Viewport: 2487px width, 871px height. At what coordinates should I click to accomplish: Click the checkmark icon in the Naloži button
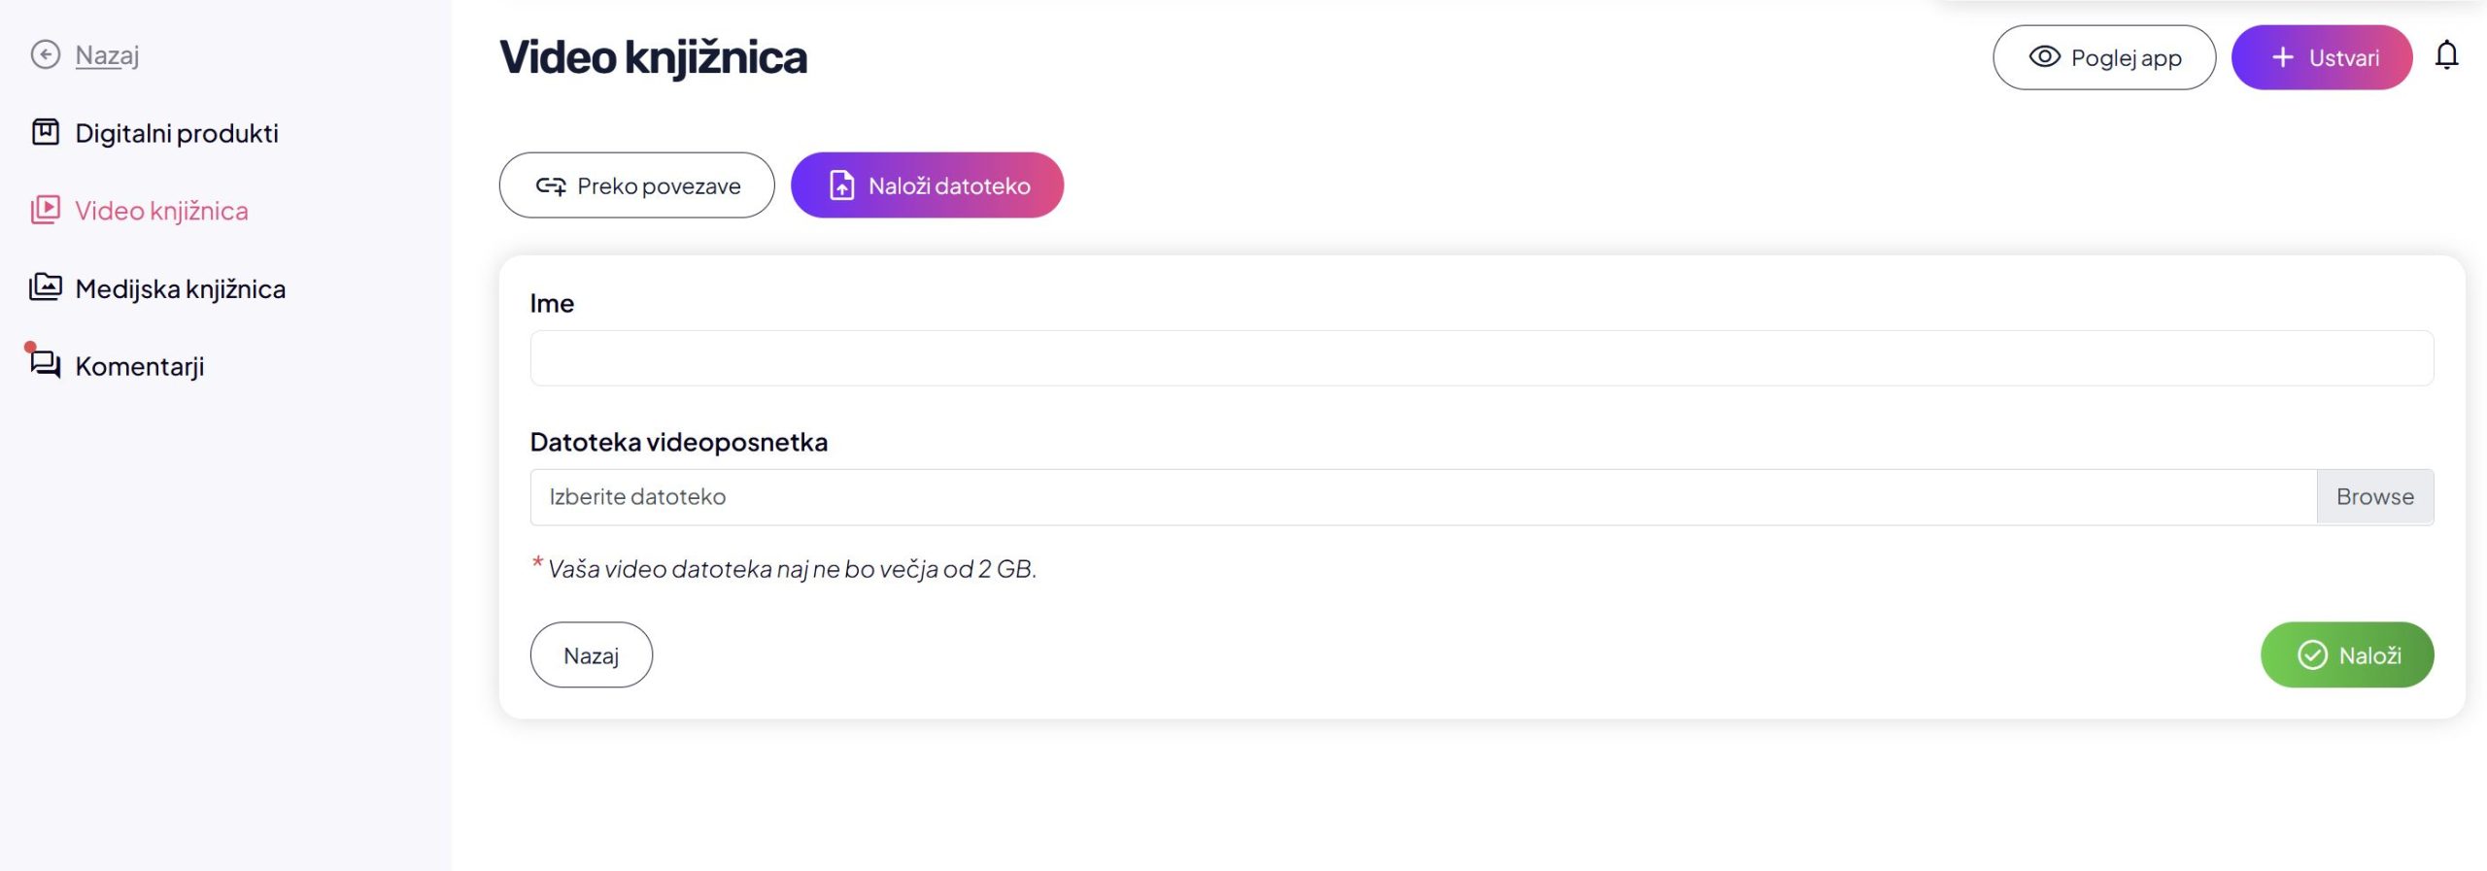click(x=2312, y=655)
